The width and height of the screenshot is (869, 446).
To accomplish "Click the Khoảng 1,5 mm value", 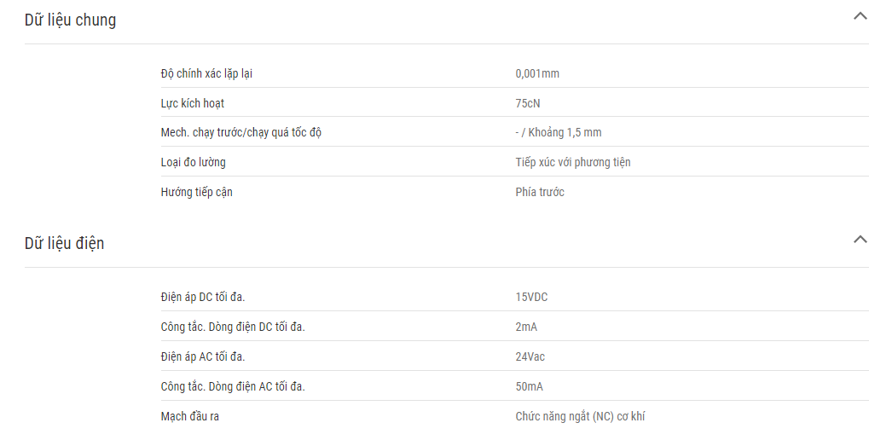I will [565, 133].
